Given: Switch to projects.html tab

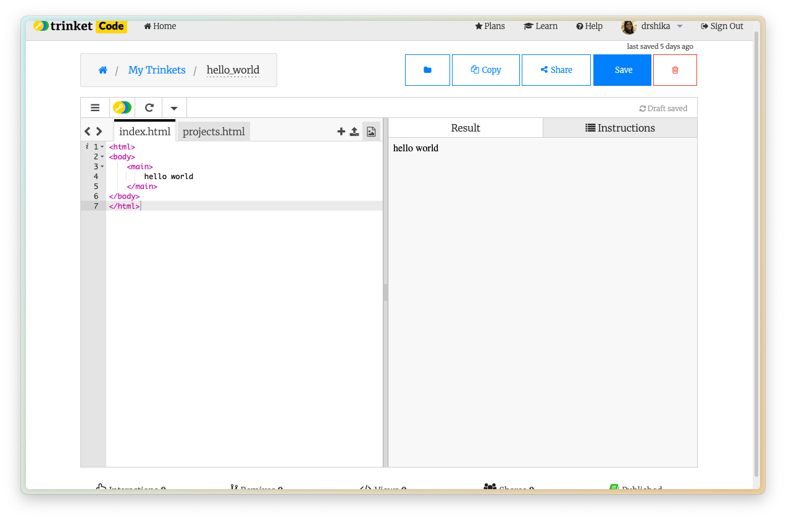Looking at the screenshot, I should (x=214, y=132).
